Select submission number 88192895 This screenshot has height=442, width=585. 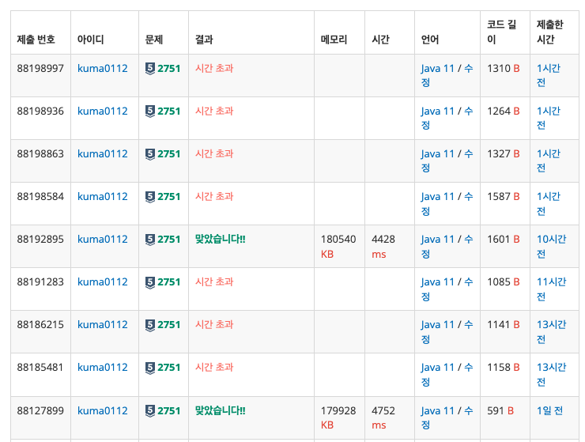tap(40, 239)
